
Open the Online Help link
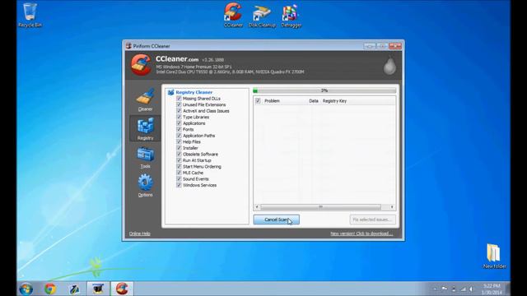140,234
